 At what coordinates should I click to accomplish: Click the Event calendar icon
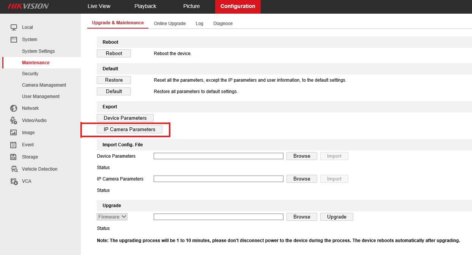(14, 145)
